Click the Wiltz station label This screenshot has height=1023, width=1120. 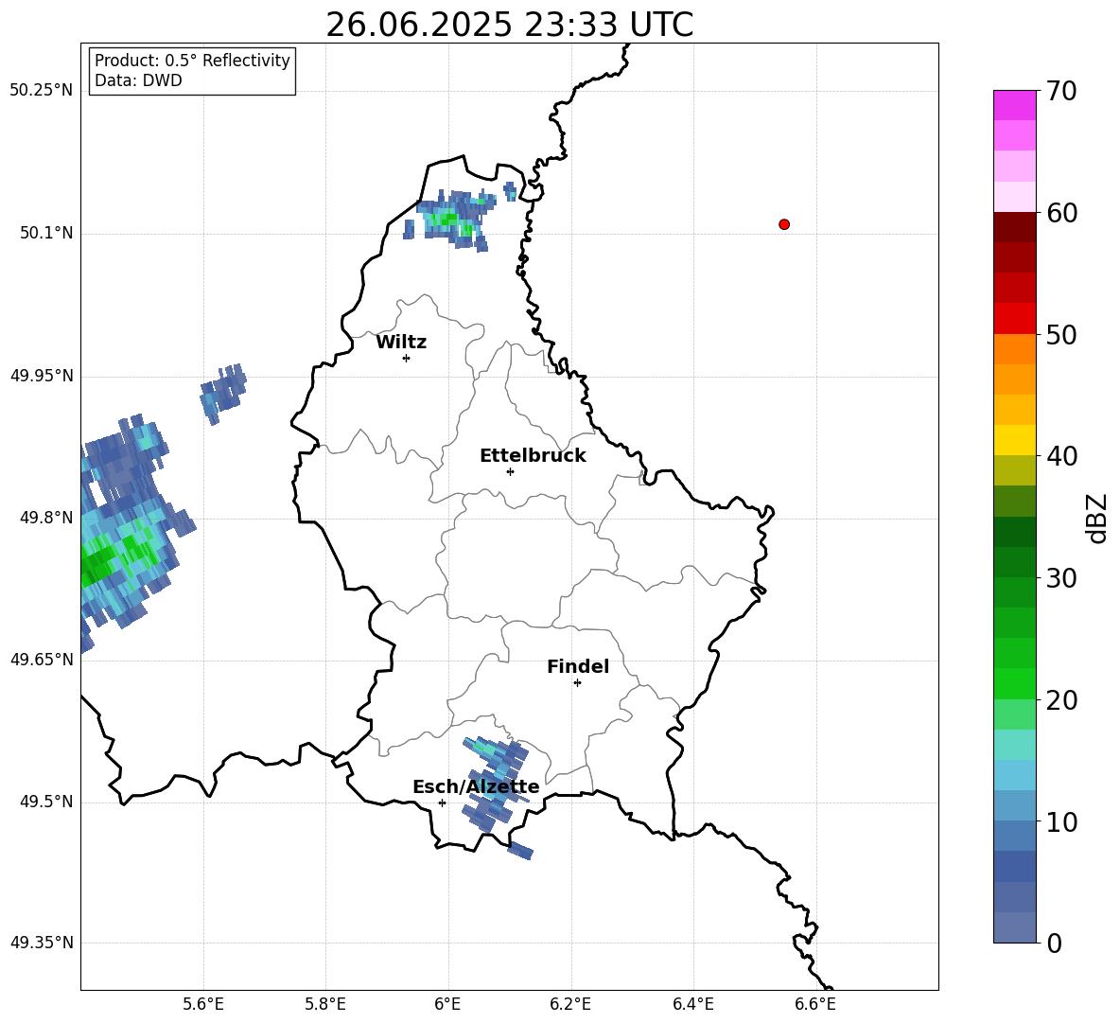(x=401, y=343)
